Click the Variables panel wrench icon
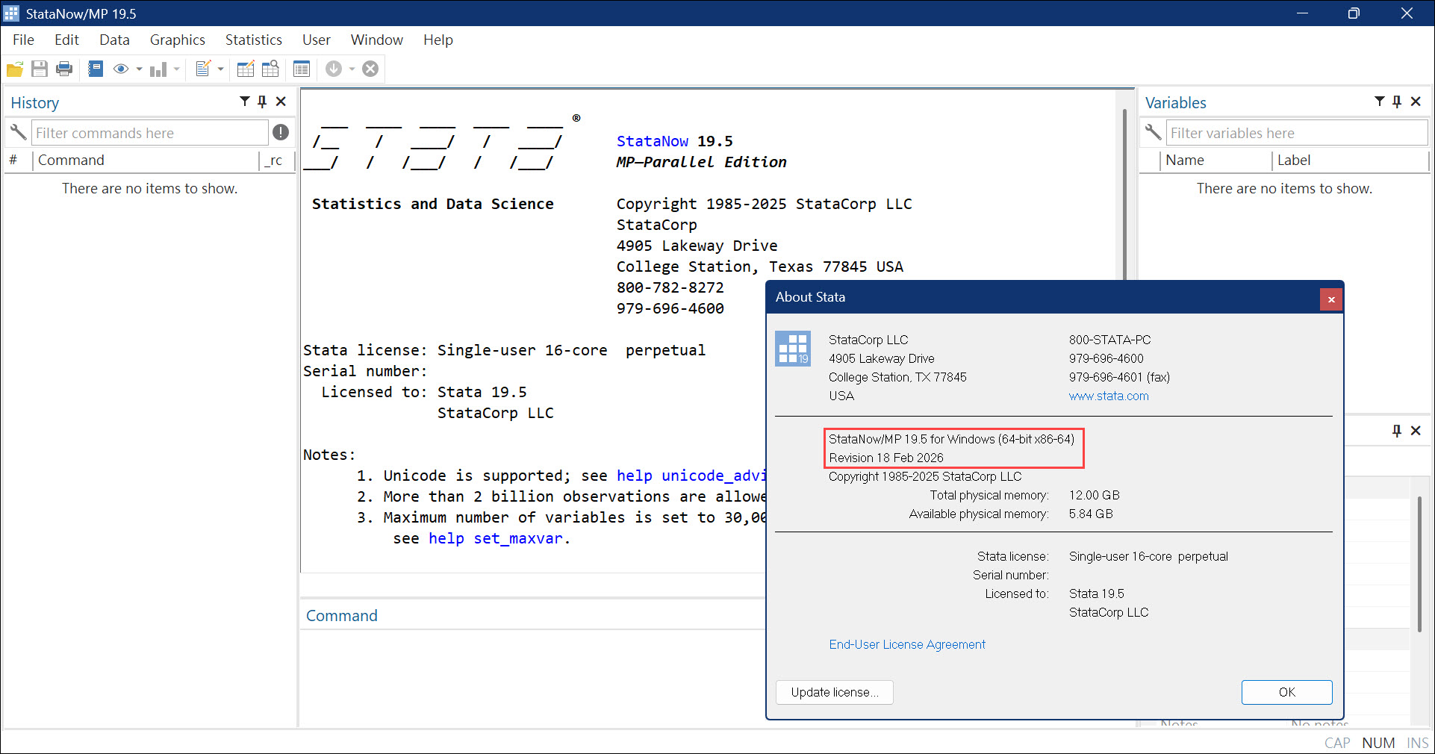 pyautogui.click(x=1153, y=133)
